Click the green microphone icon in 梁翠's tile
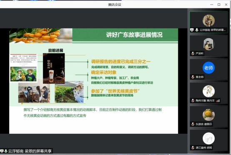The width and height of the screenshot is (231, 155). point(197,30)
